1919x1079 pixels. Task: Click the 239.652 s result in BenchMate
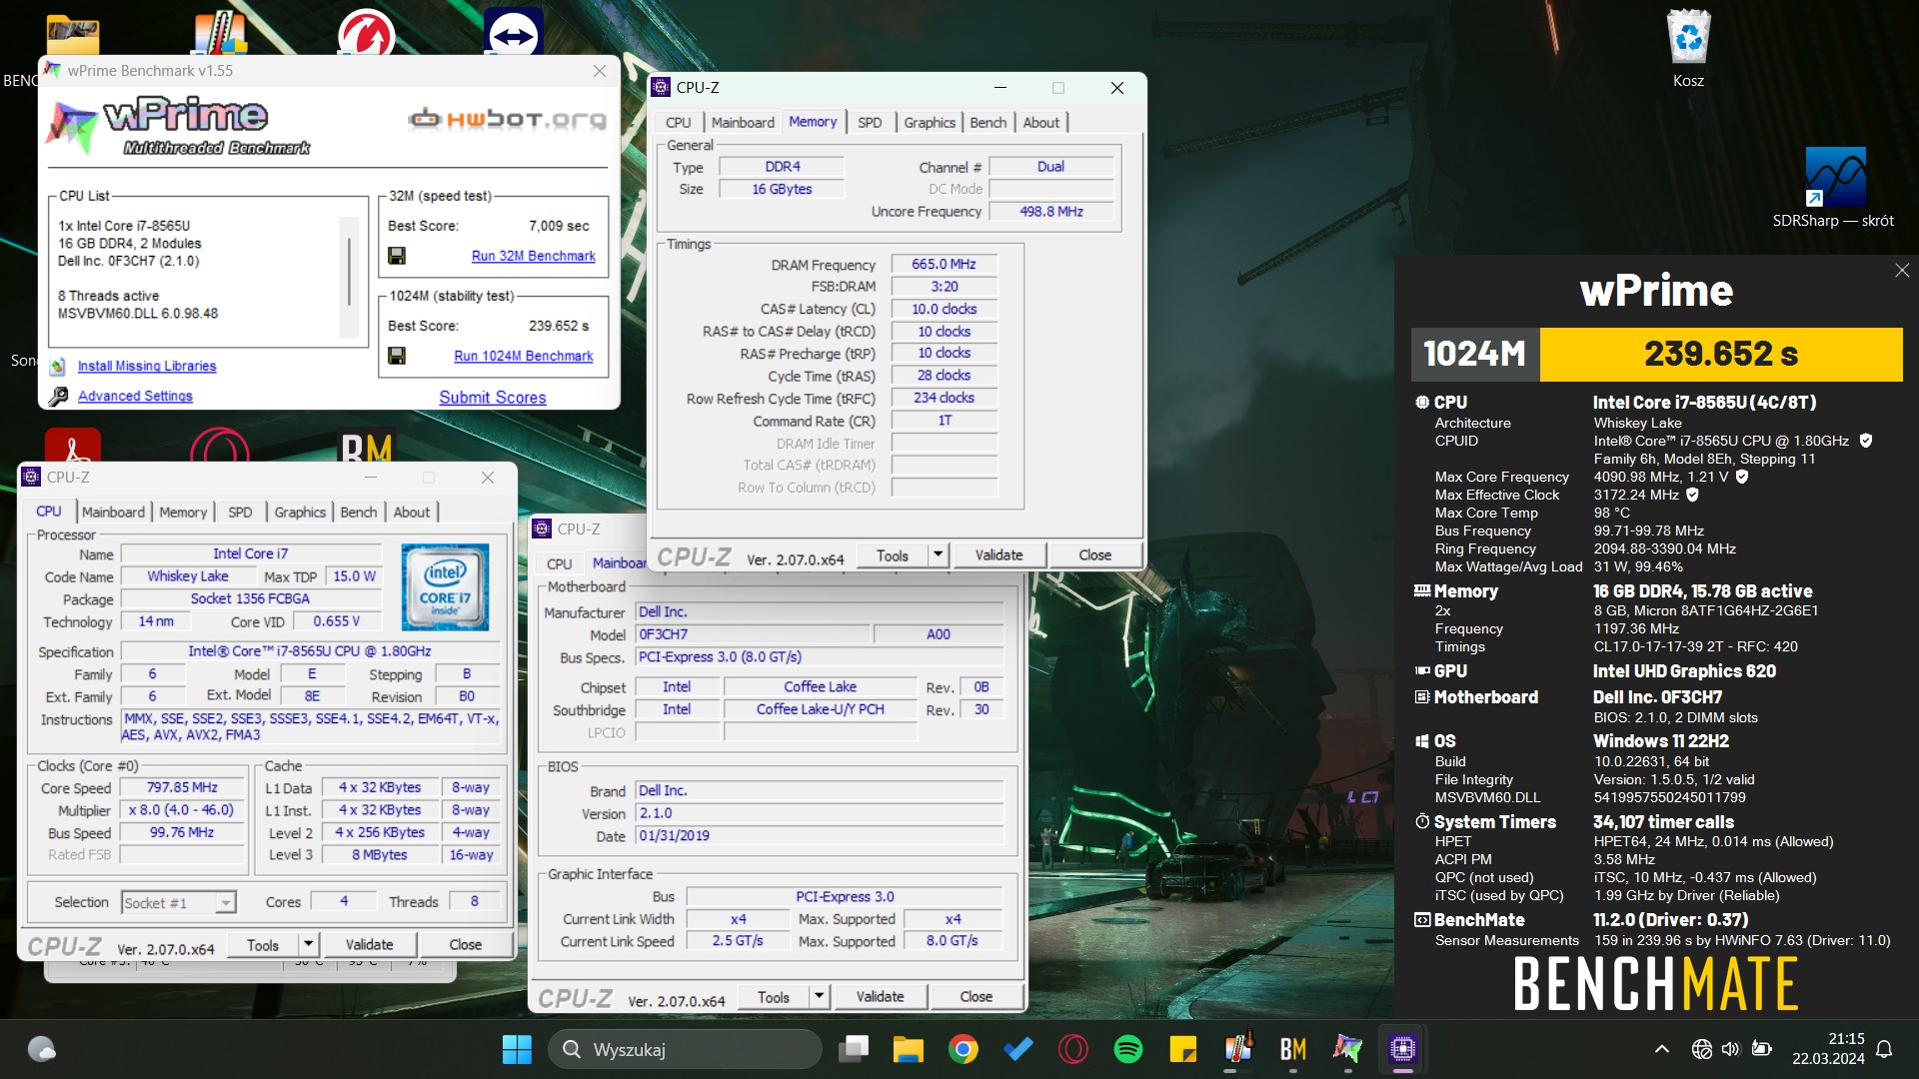[x=1721, y=354]
